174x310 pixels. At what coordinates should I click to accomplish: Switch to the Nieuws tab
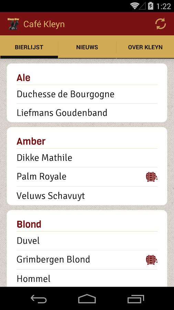point(87,47)
